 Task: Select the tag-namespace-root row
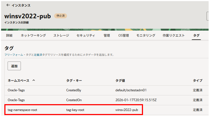pyautogui.click(x=22, y=110)
